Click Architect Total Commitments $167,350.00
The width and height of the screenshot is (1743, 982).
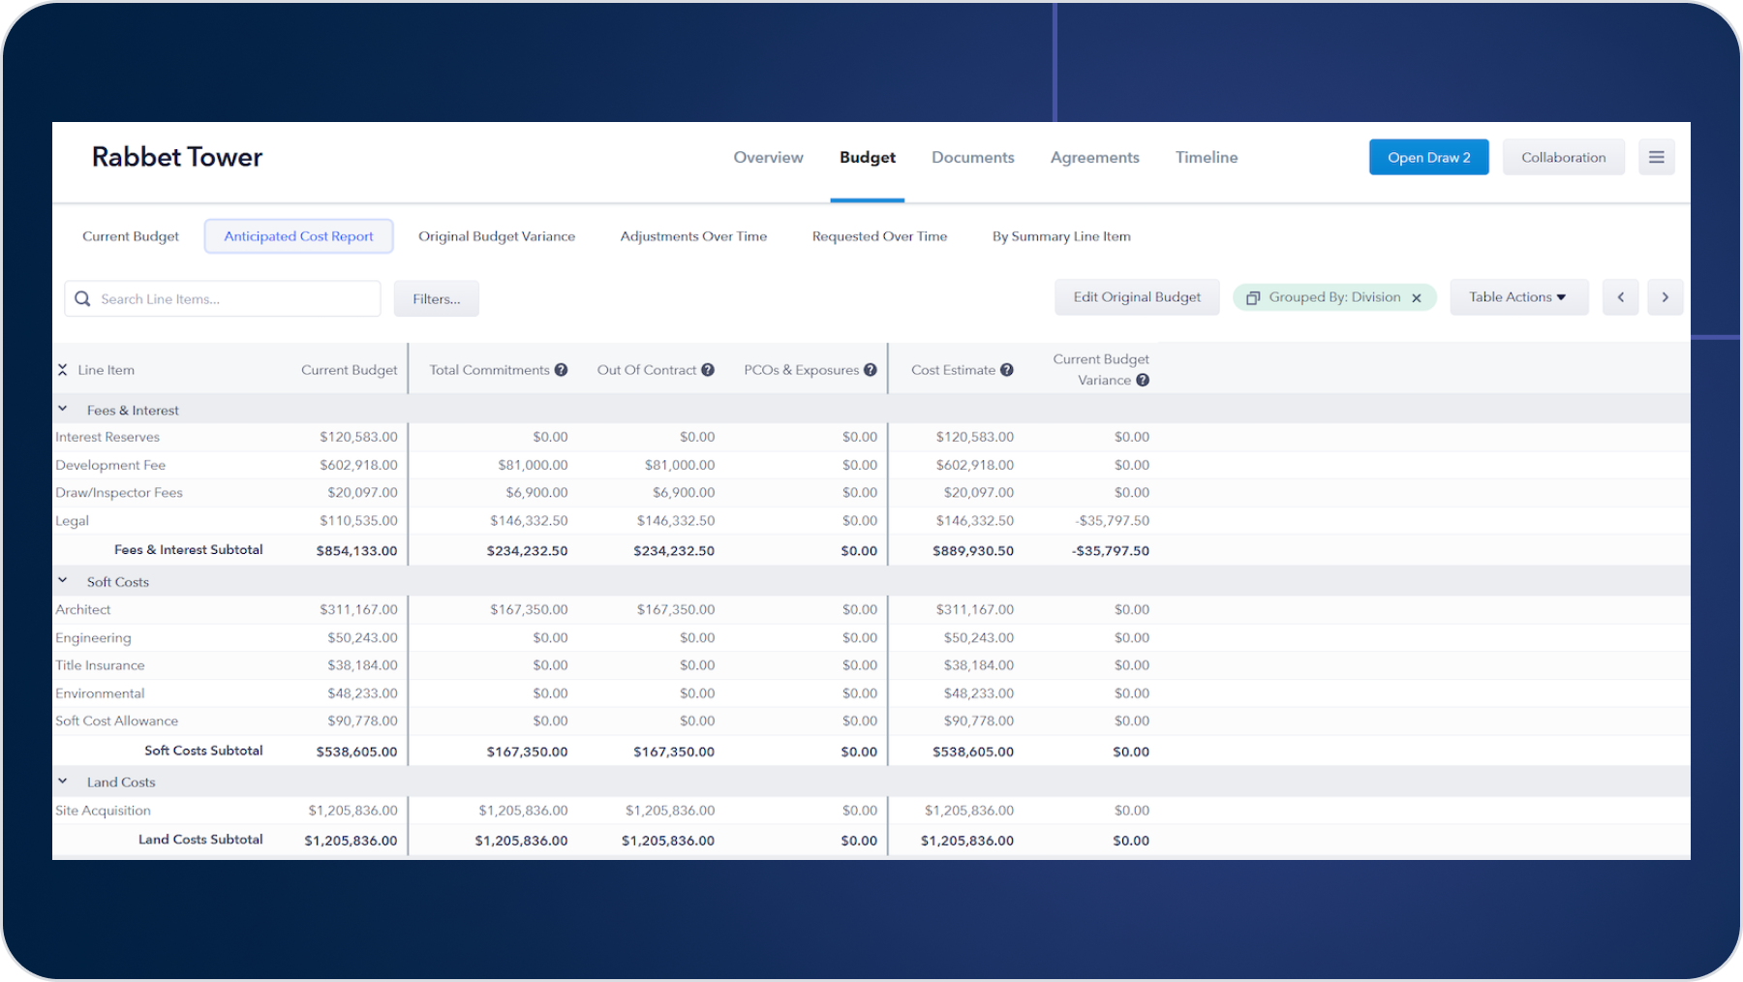point(529,609)
